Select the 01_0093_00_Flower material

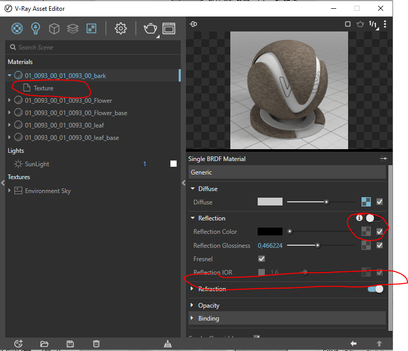[68, 101]
